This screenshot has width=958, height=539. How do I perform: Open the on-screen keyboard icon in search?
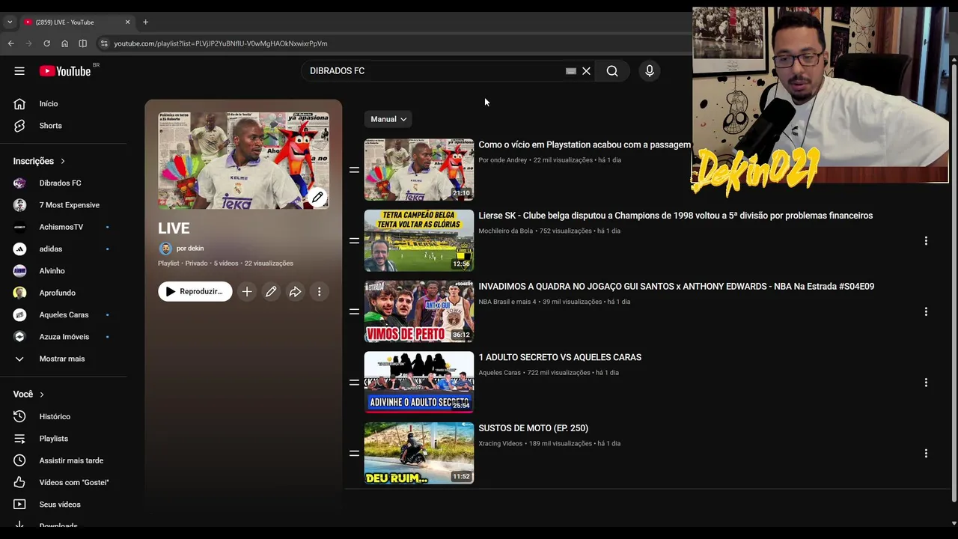pos(571,71)
